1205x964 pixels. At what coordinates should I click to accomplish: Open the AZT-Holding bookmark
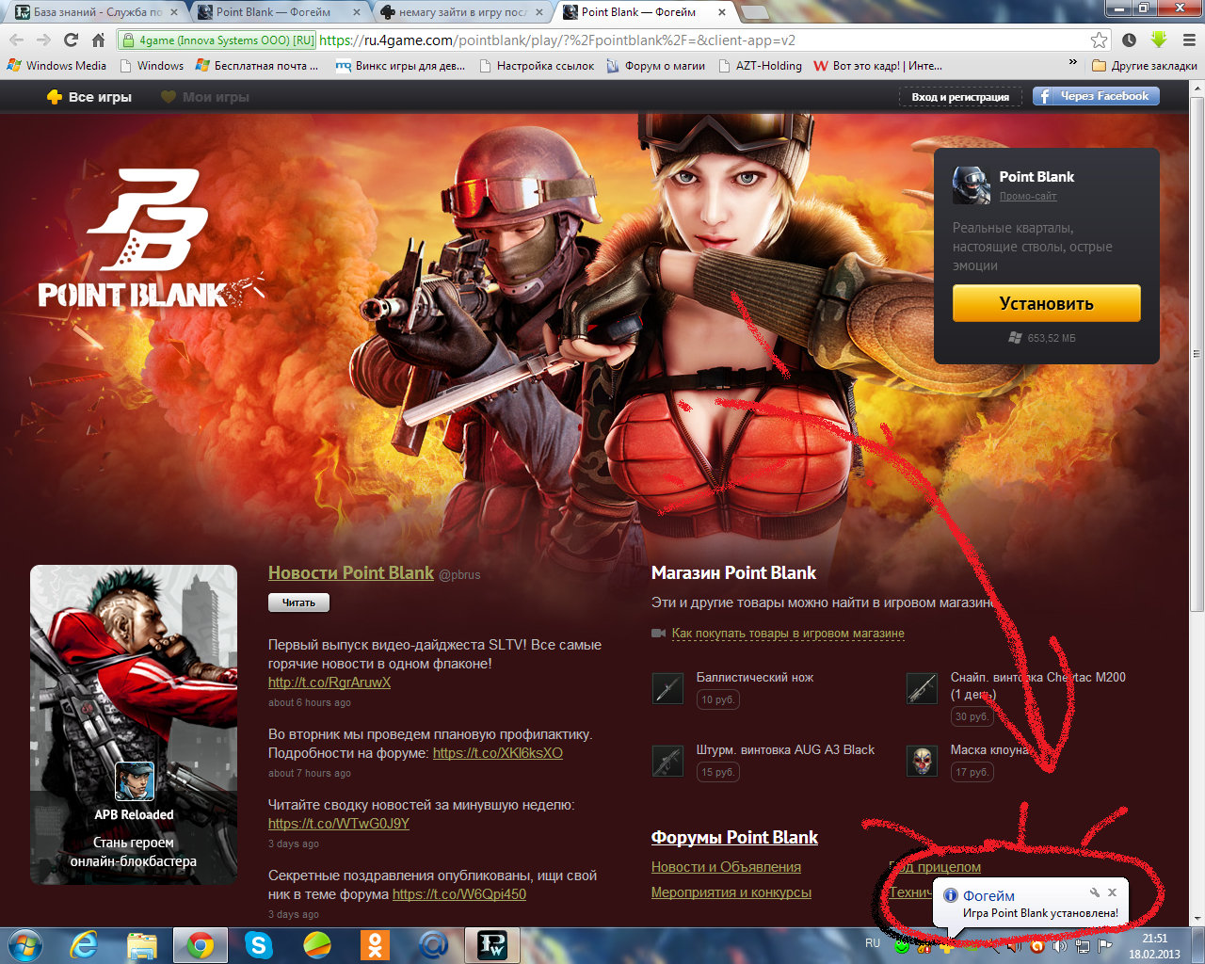tap(760, 66)
